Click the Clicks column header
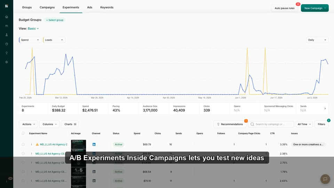This screenshot has width=334, height=188. point(157,133)
